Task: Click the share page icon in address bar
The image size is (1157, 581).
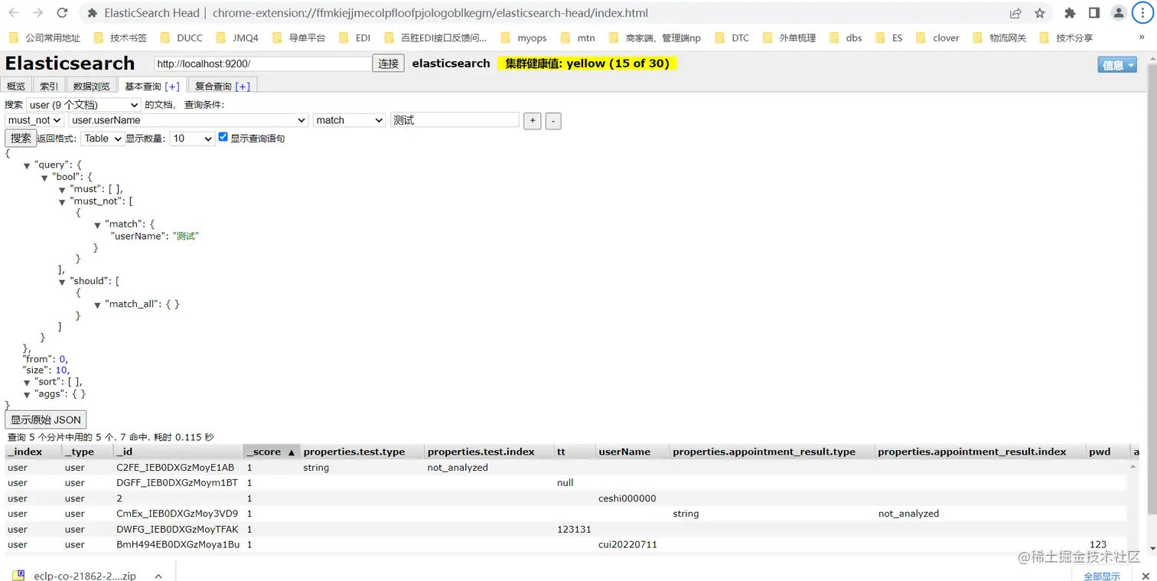Action: click(1015, 13)
